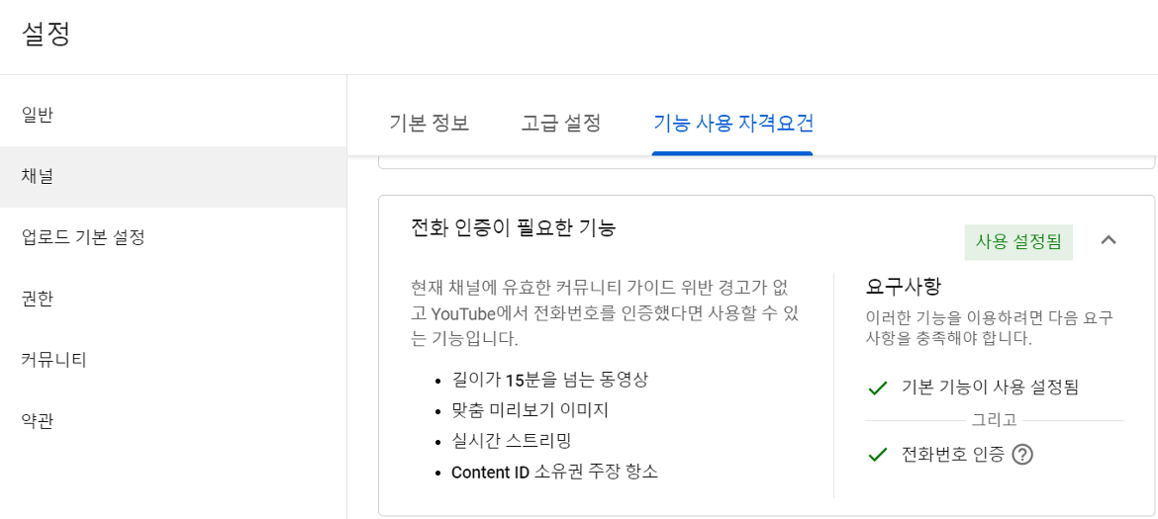Click the green checkmark beside 전화번호 인증

877,455
